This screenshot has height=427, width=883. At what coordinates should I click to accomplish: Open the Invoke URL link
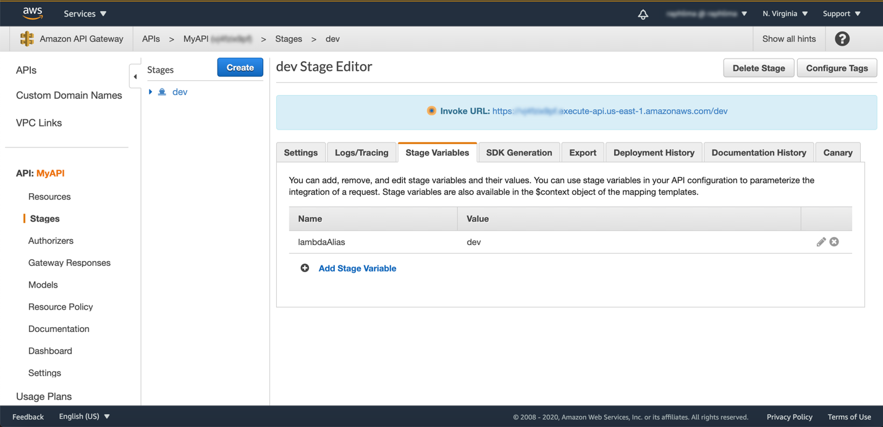coord(609,111)
